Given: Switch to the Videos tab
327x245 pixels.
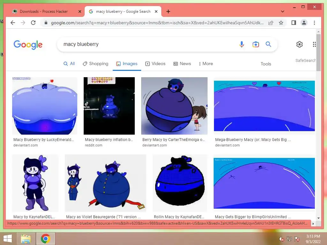Looking at the screenshot, I should [x=156, y=64].
